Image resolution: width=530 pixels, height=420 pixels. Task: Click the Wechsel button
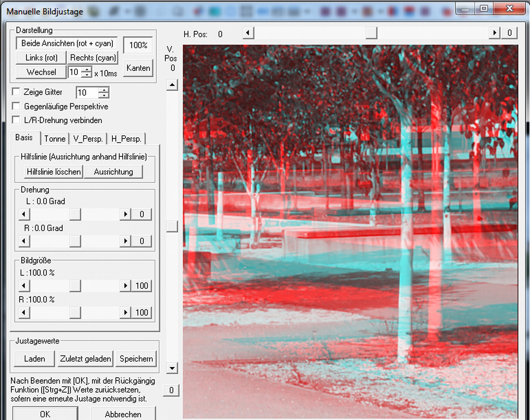41,72
